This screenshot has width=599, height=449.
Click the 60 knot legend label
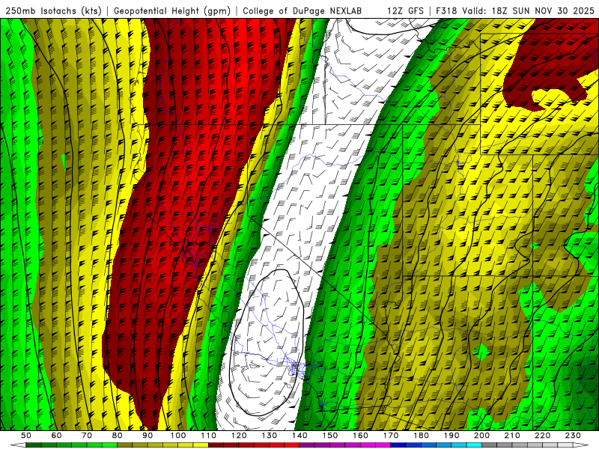[x=57, y=436]
